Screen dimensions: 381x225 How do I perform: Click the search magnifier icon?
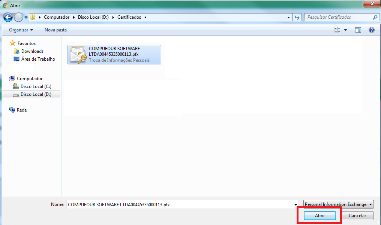click(x=375, y=17)
